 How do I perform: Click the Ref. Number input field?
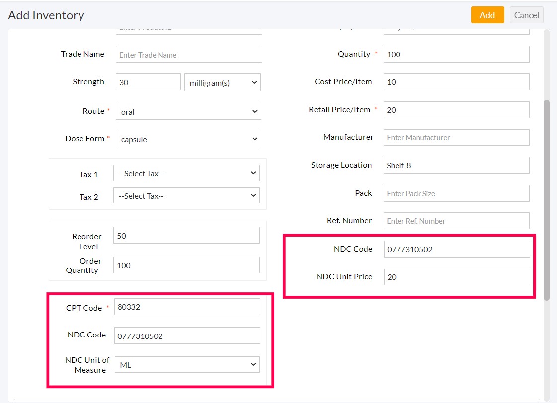(456, 221)
